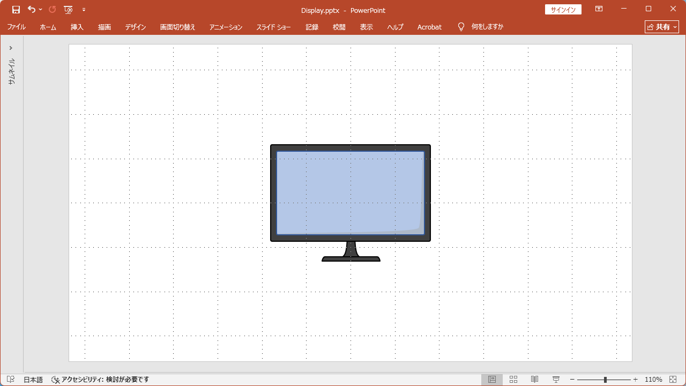Expand the thumbnail pane with the chevron
This screenshot has width=686, height=386.
coord(10,47)
